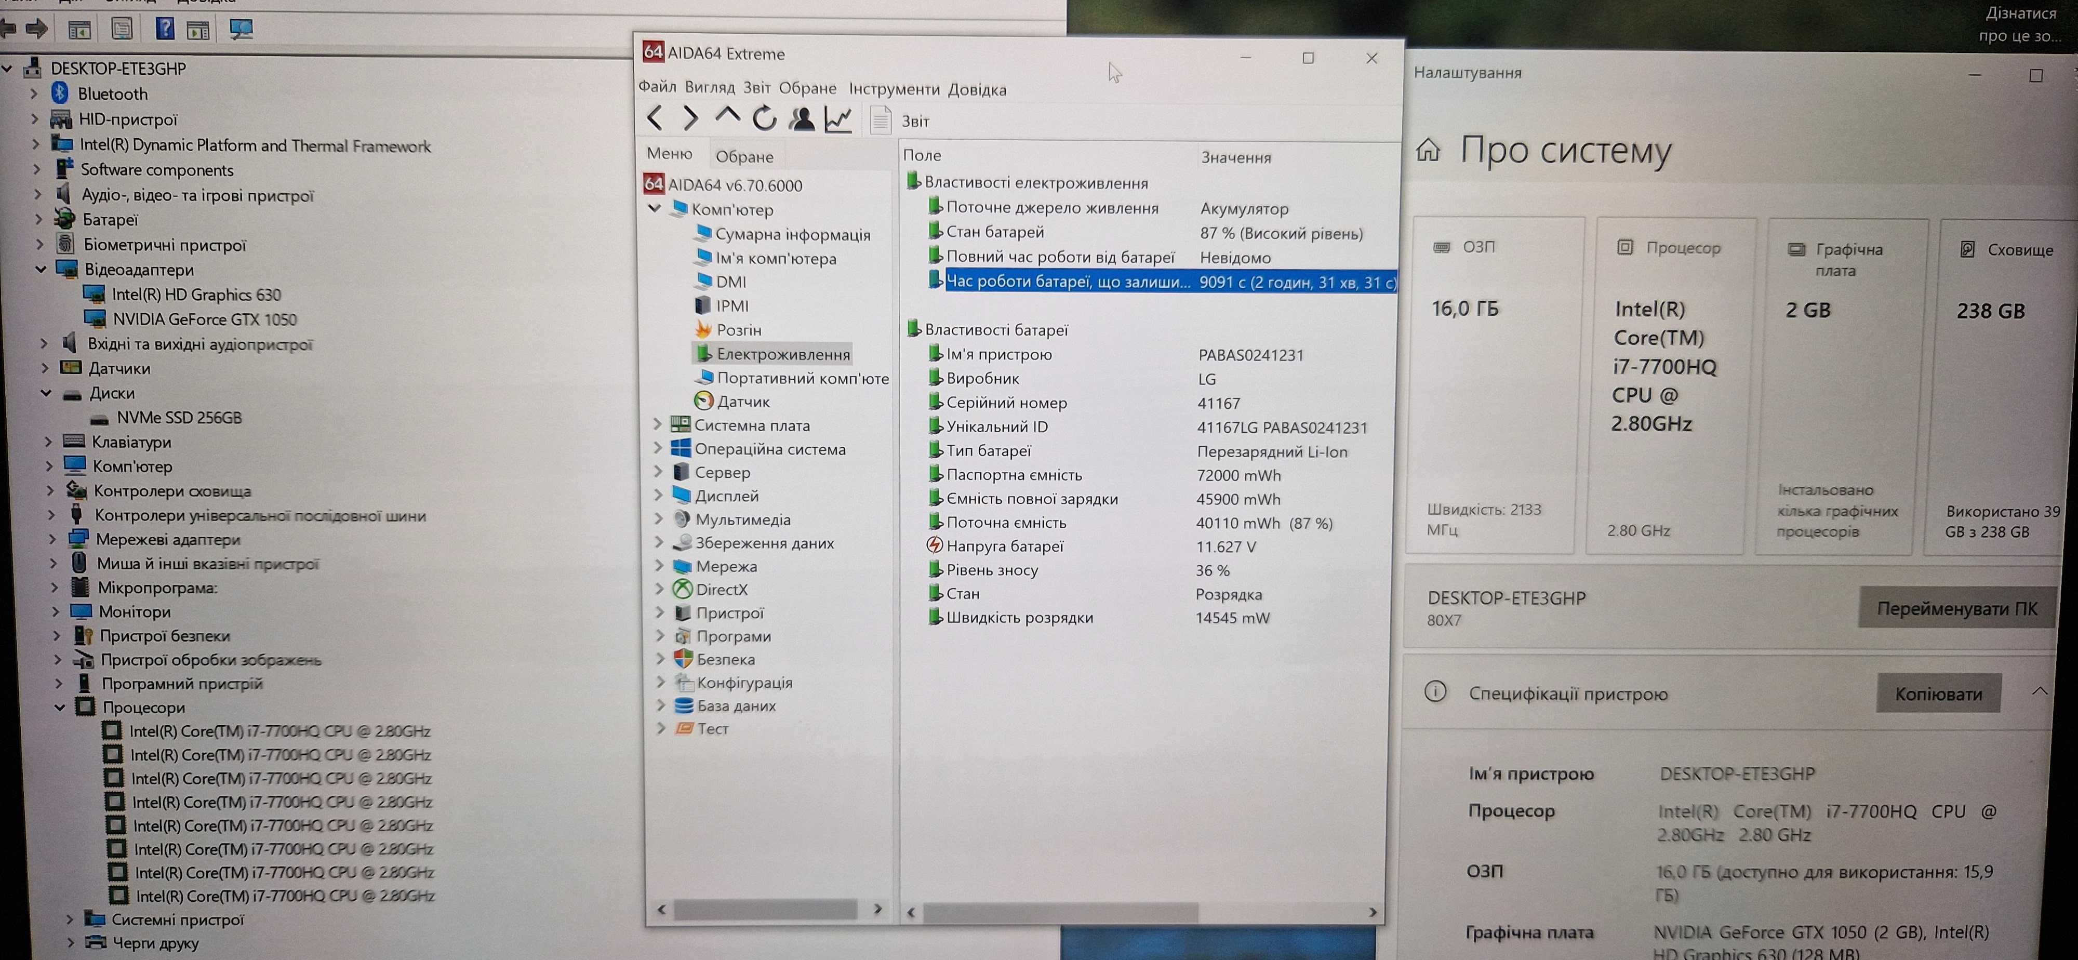Switch to the Меню tab

tap(670, 153)
